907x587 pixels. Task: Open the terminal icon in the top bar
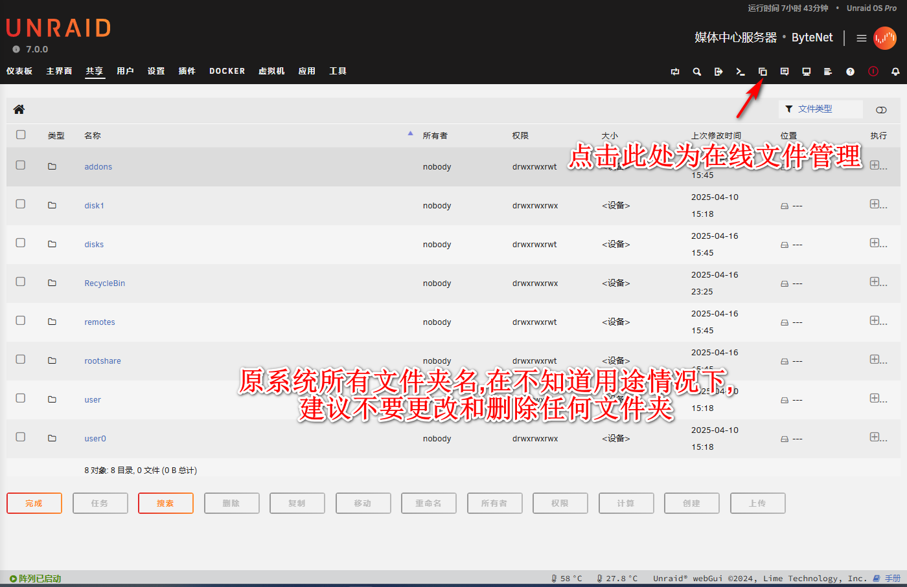point(741,72)
